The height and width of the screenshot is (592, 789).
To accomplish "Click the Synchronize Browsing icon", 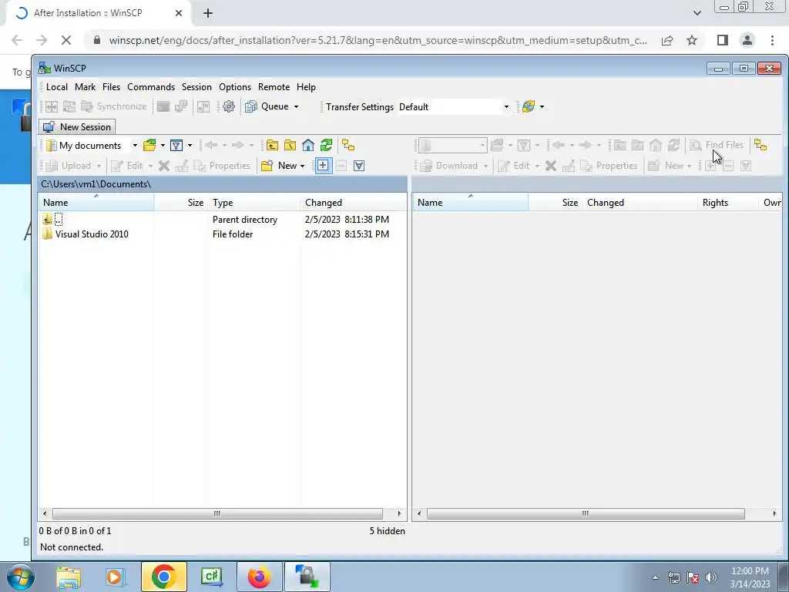I will tap(203, 106).
